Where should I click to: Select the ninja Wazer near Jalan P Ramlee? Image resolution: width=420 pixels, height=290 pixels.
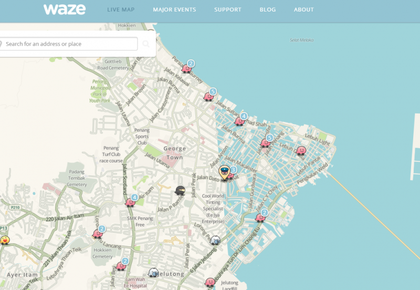pyautogui.click(x=180, y=191)
